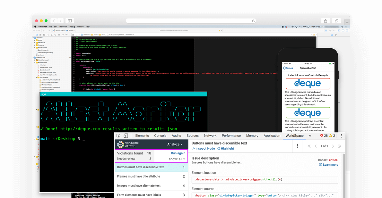
Task: Click the WorldSpace Attest logo icon
Action: 120,145
